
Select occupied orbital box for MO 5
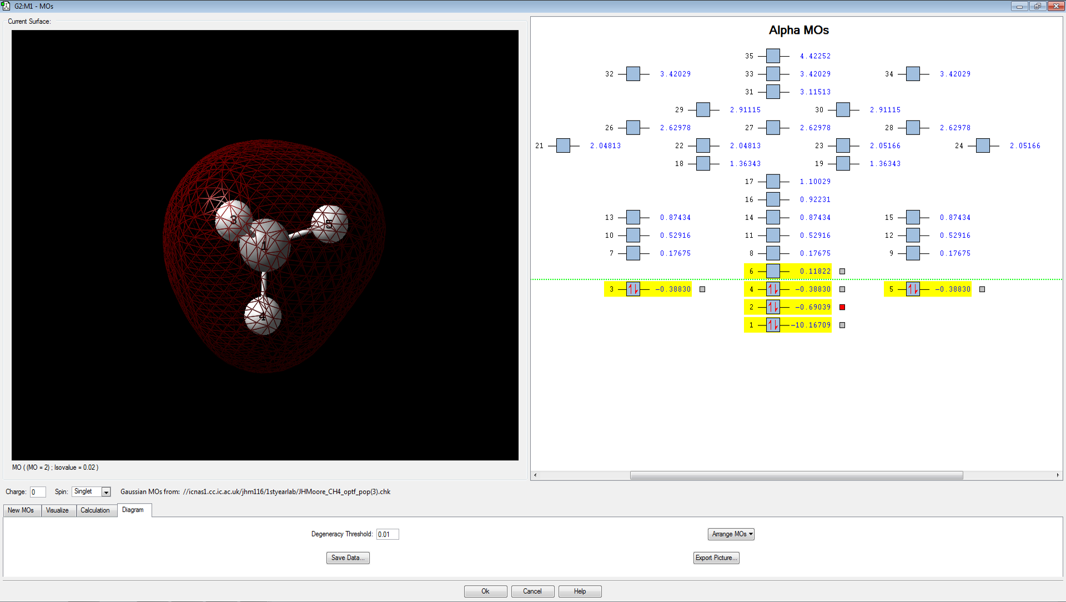[912, 289]
